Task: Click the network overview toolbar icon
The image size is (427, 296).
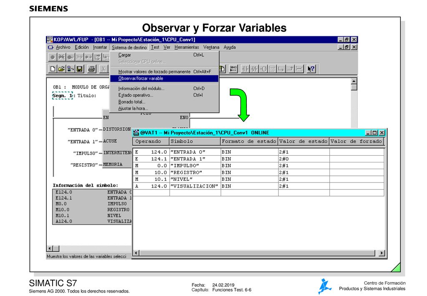Action: coord(234,69)
